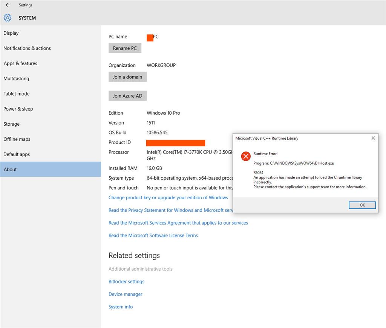This screenshot has height=328, width=386.
Task: Click the 16.0 GB installed RAM value
Action: (154, 168)
